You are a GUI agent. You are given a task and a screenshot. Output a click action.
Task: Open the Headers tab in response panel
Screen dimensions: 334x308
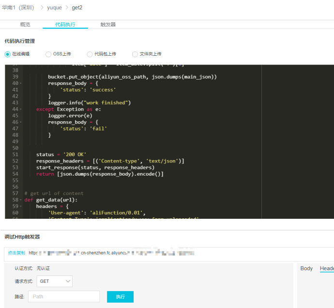click(327, 268)
